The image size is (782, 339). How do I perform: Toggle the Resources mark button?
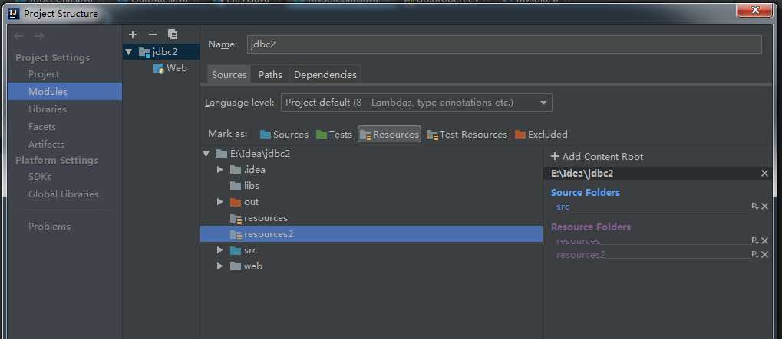390,134
